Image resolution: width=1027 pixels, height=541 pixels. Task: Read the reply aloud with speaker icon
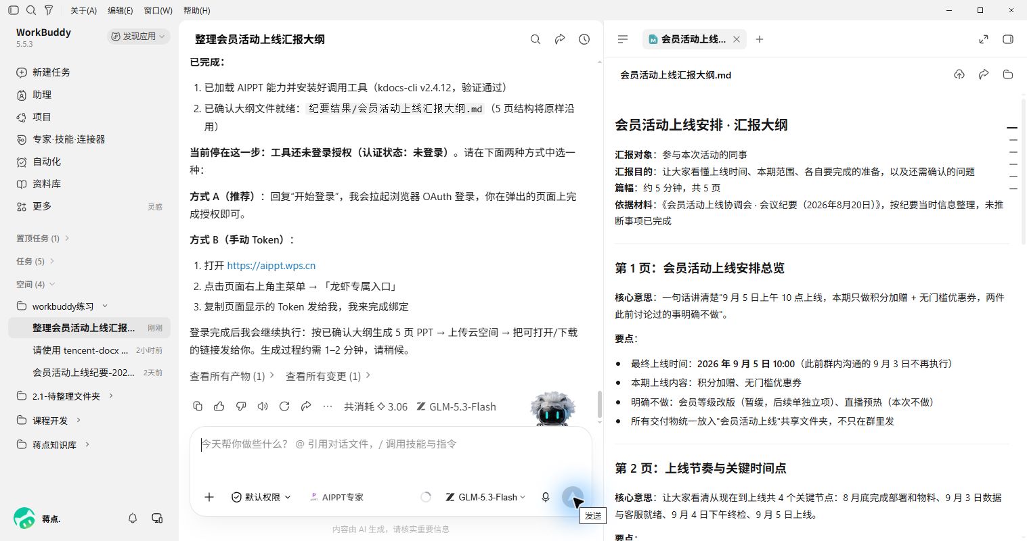(x=263, y=406)
